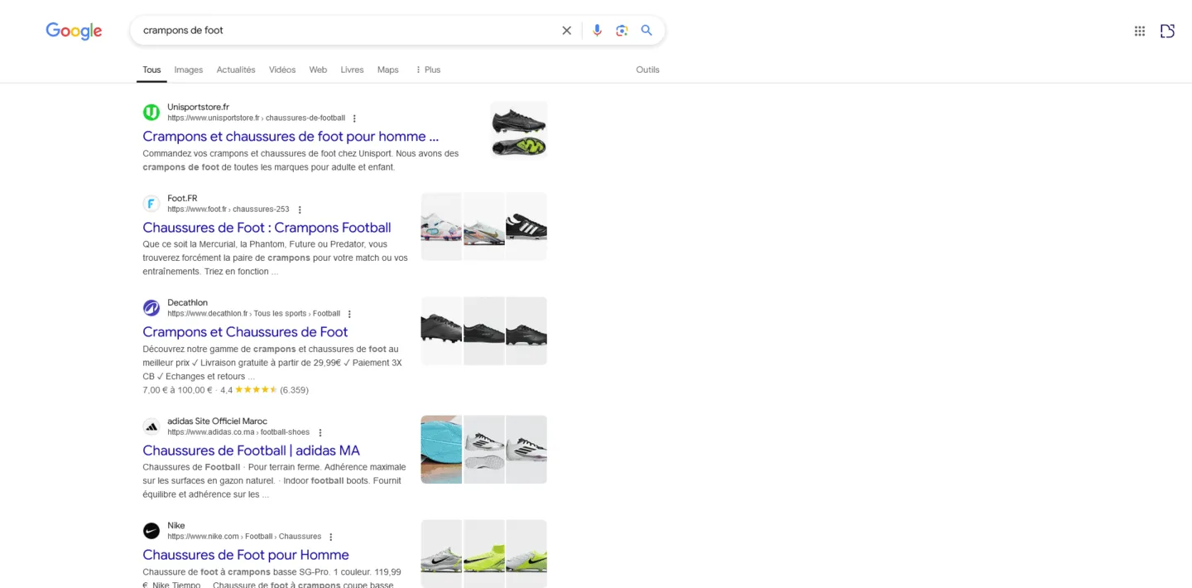Expand the Plus menu in search tabs
1192x588 pixels.
428,70
